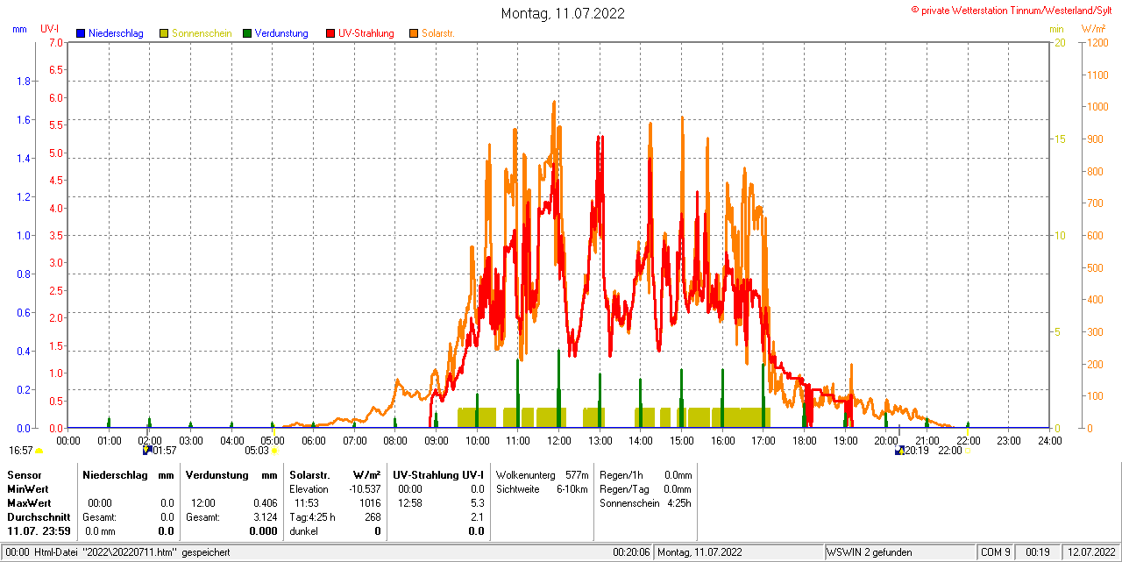Click Montag, 11.07.2022 in the status bar
Screen dimensions: 1122x562
[700, 552]
